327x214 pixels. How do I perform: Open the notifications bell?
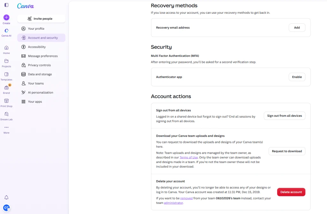click(6, 197)
